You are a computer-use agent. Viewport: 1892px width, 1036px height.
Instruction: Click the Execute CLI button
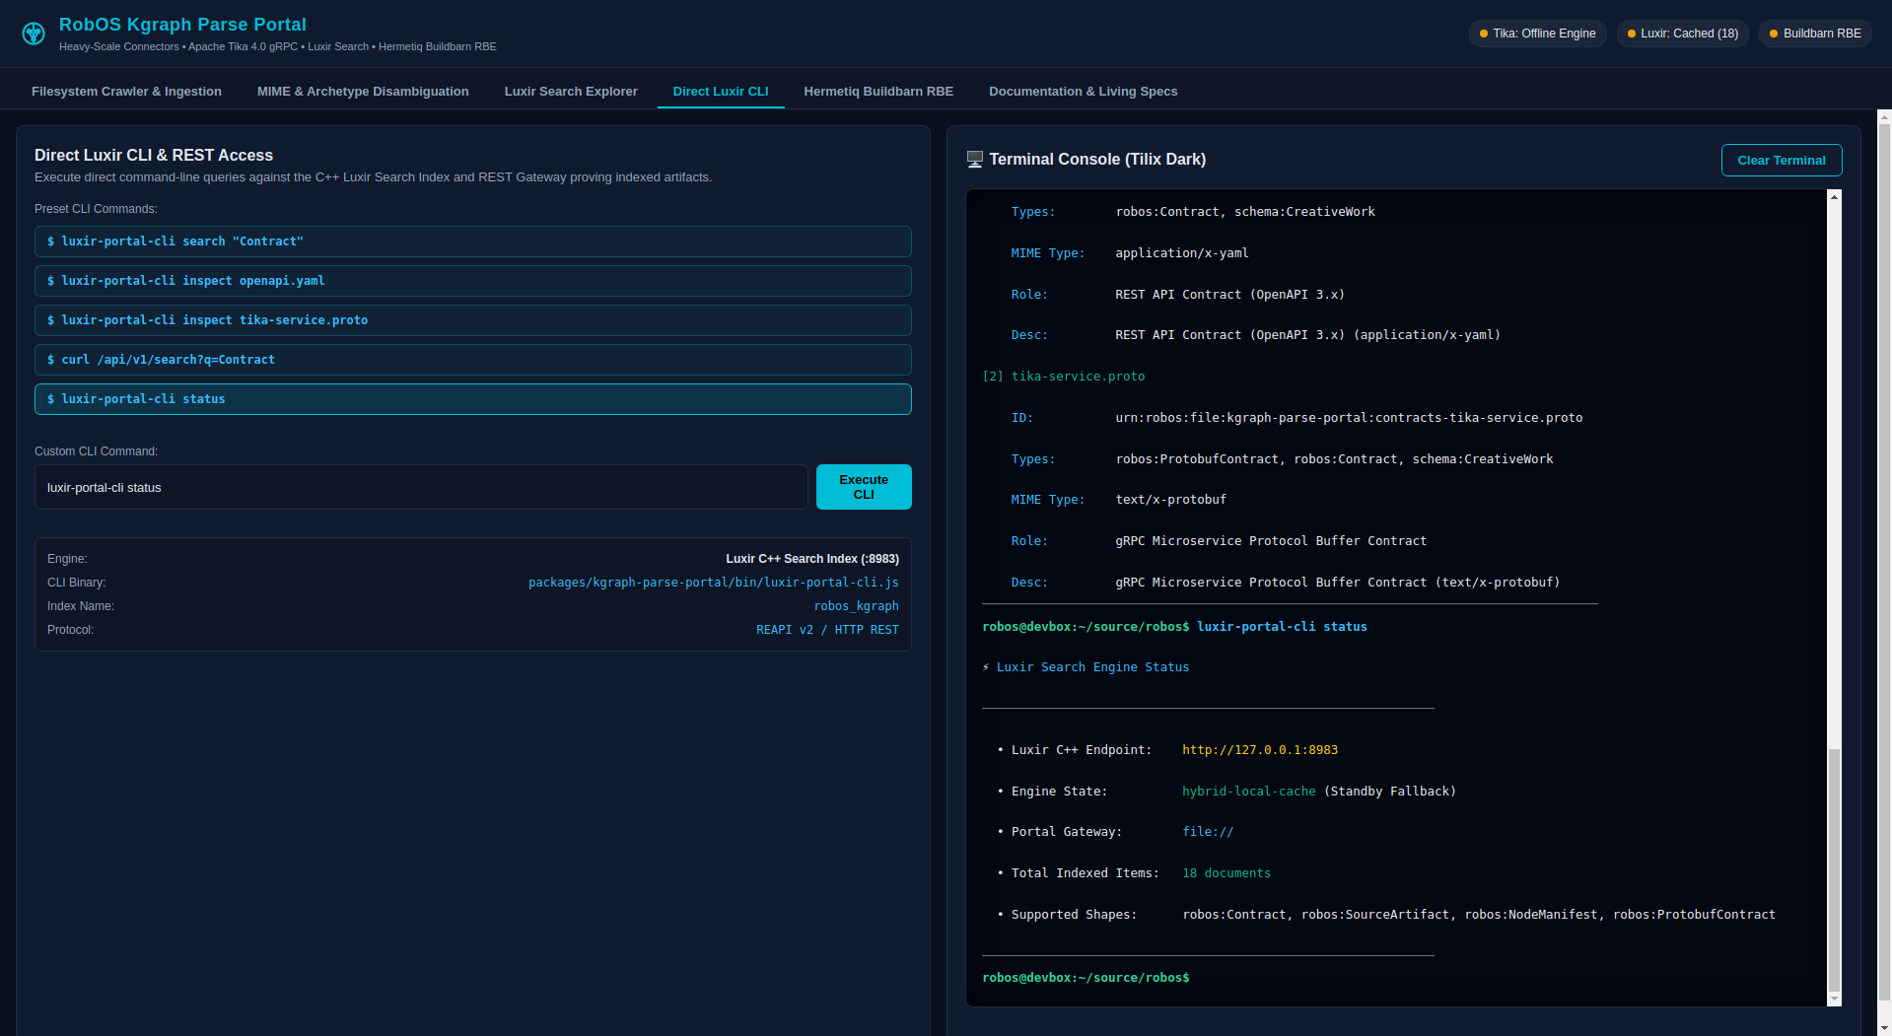pos(864,487)
